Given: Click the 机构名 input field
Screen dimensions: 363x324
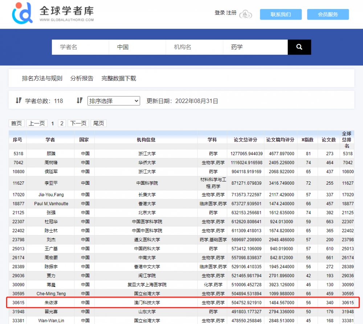Looking at the screenshot, I should pos(194,47).
